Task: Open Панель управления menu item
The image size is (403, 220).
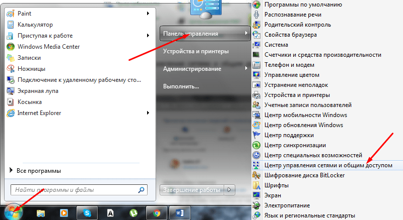Action: click(x=205, y=33)
